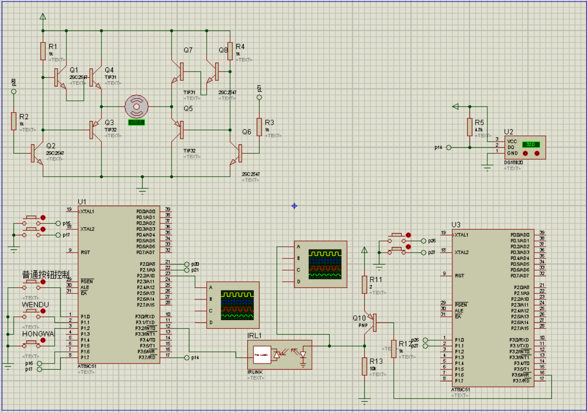
Task: Select the upper oscilloscope wired to IRL1 output
Action: point(320,264)
